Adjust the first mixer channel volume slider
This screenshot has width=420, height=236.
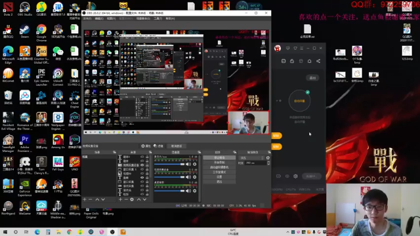[169, 164]
